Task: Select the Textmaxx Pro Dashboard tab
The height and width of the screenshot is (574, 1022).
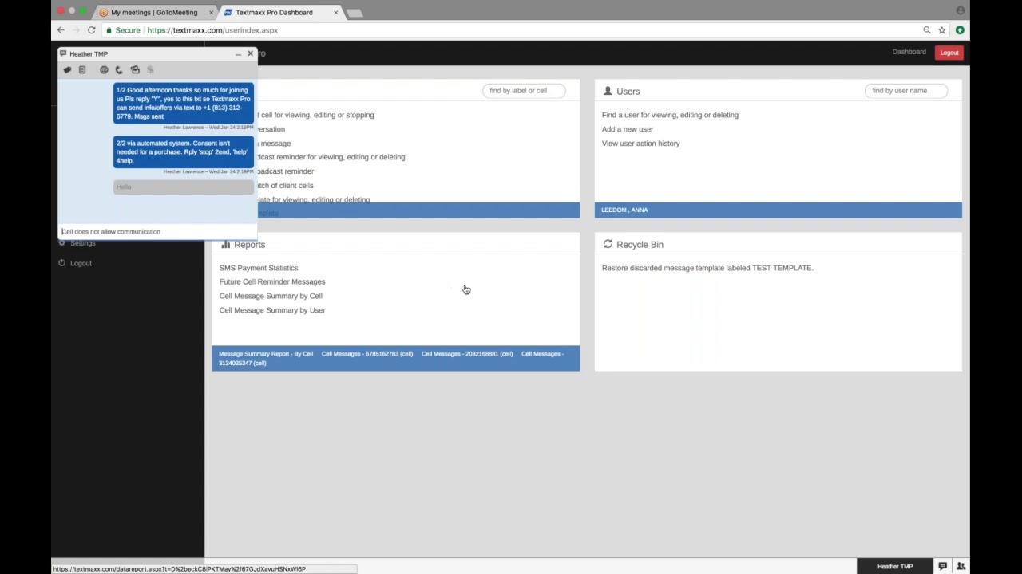Action: point(274,12)
